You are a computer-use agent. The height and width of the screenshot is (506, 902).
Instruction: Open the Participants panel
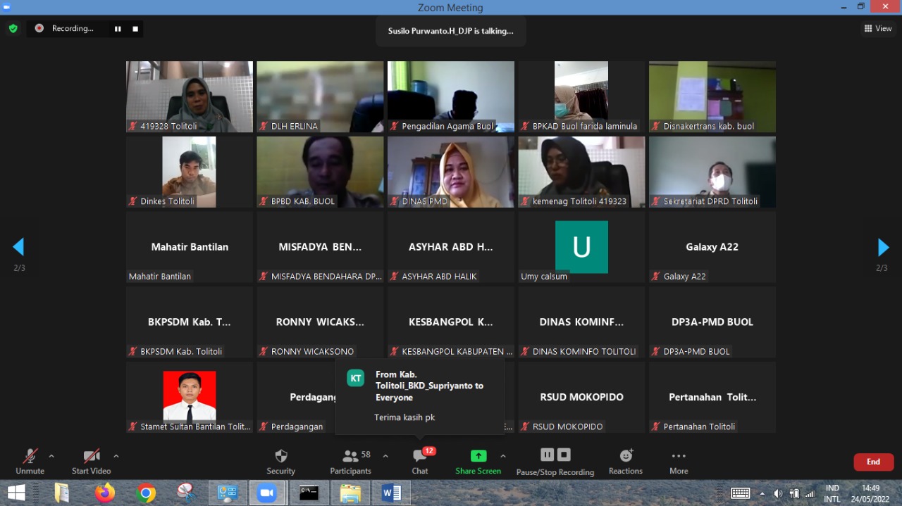[x=350, y=461]
